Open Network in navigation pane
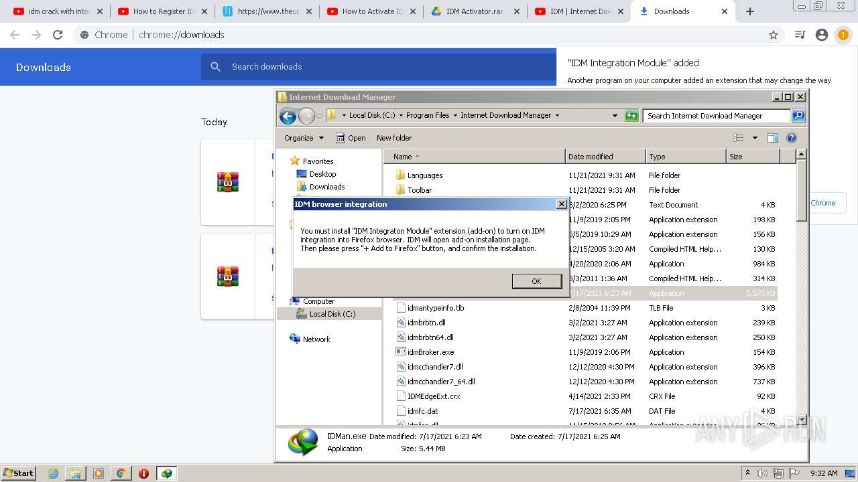Screen dimensions: 858x482 coord(316,339)
